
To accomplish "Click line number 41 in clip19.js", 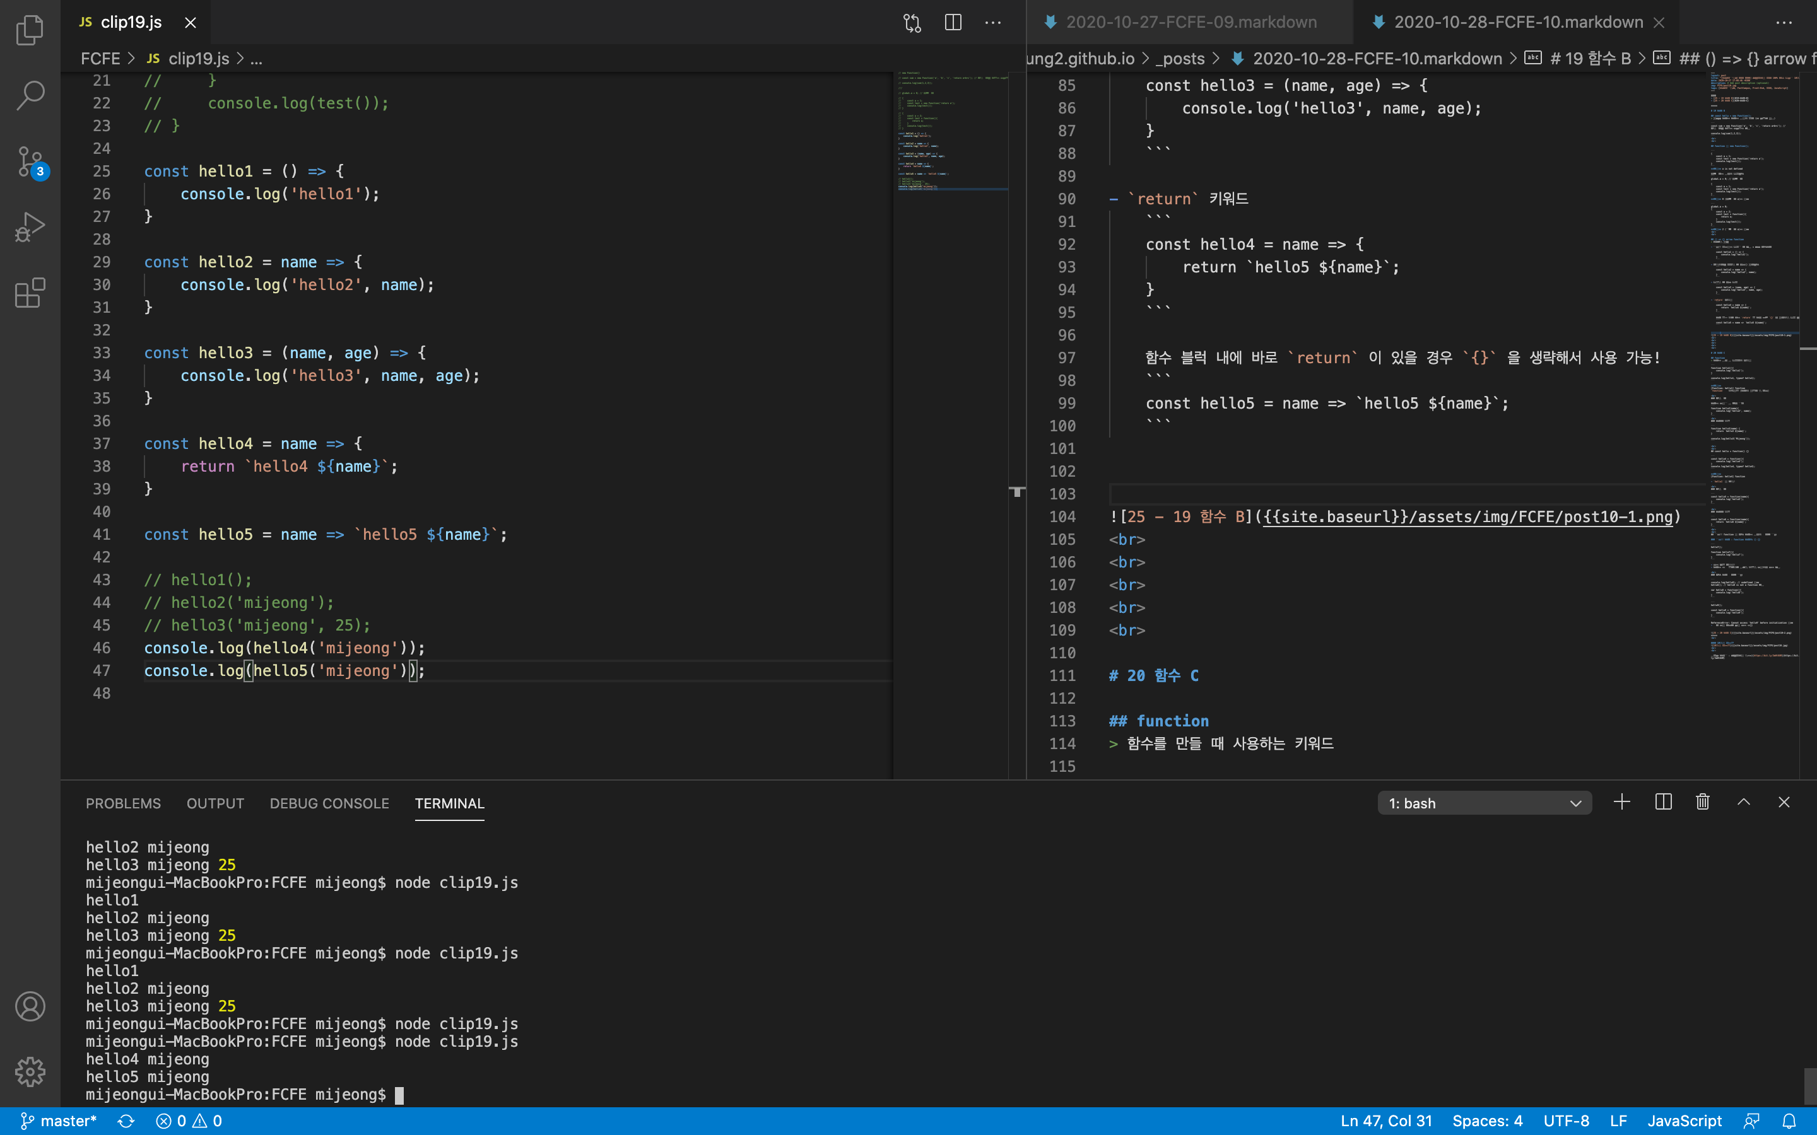I will pos(102,535).
